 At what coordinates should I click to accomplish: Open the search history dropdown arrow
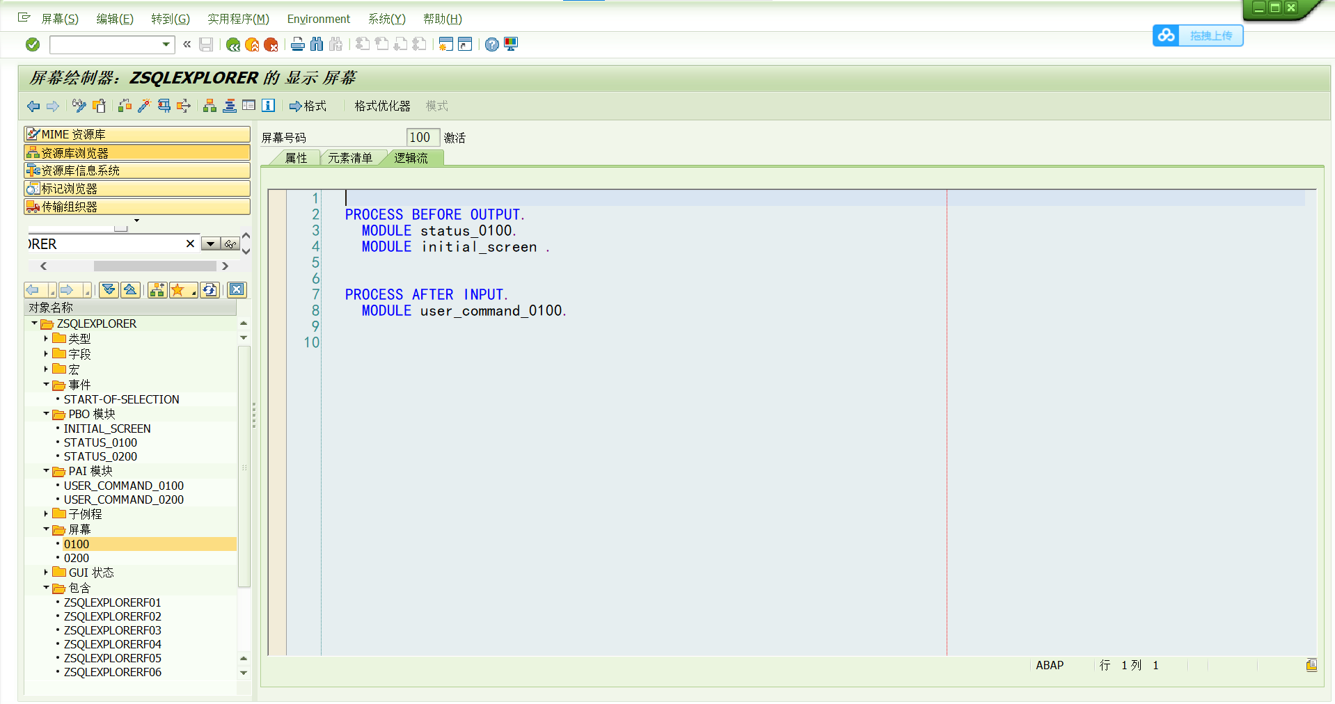[x=210, y=243]
